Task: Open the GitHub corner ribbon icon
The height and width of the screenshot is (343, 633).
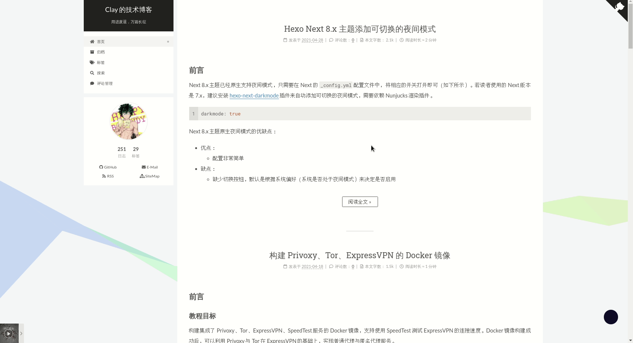Action: [619, 8]
